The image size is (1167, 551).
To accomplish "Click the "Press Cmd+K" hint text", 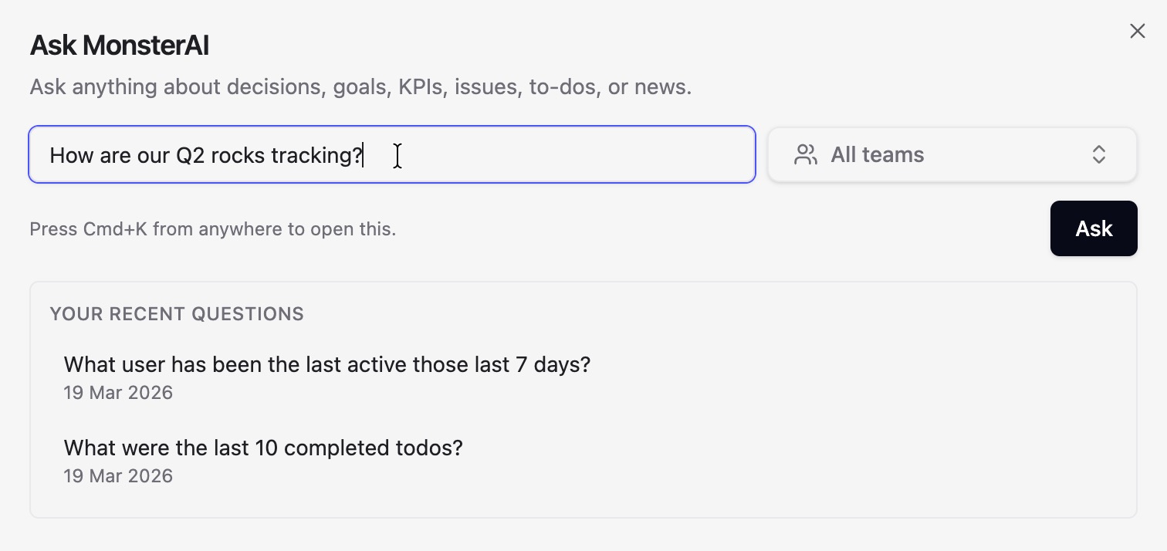I will coord(212,229).
